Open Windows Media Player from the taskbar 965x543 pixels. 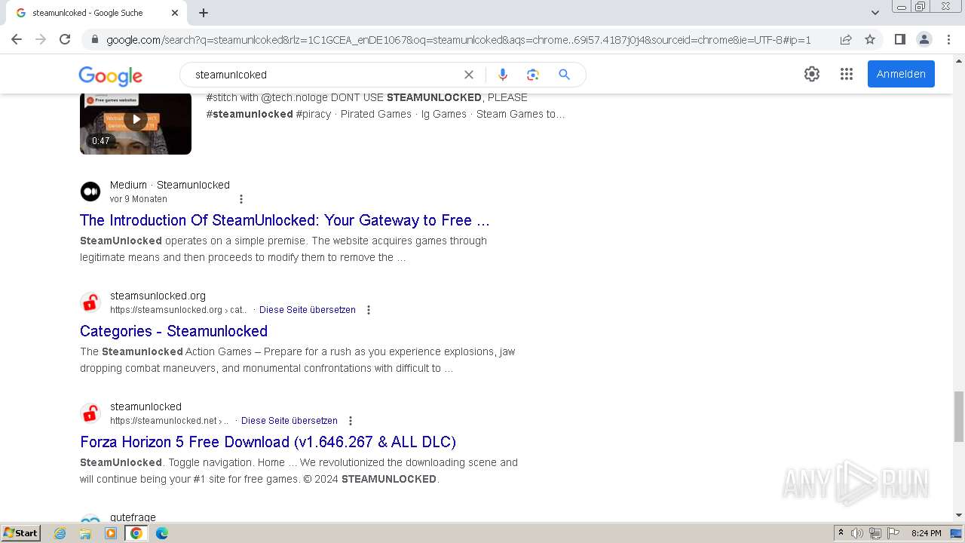click(x=111, y=533)
